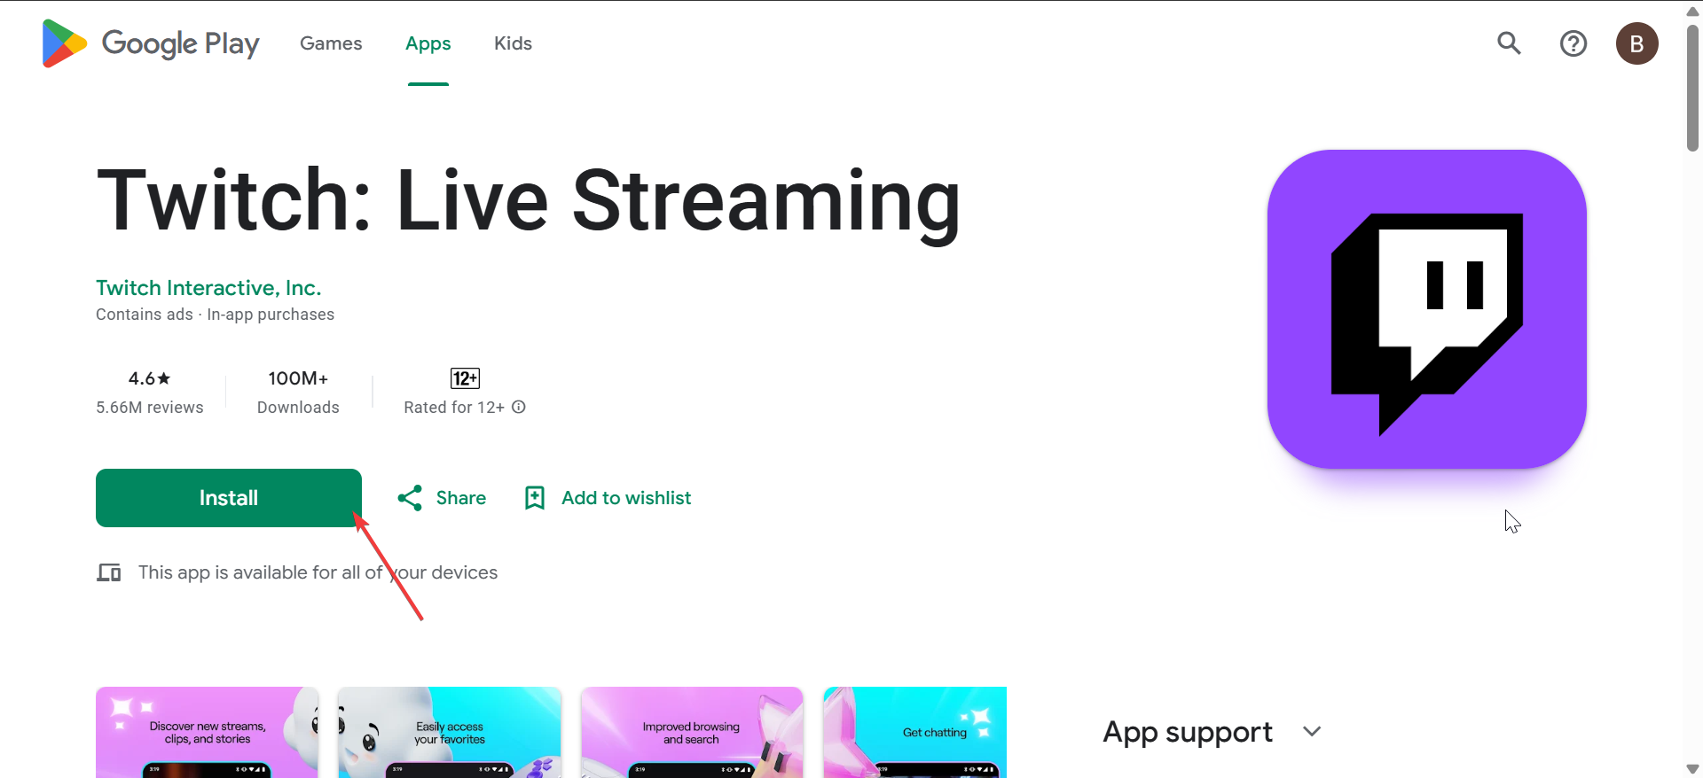The width and height of the screenshot is (1703, 778).
Task: Click the 4.6 star rating
Action: point(149,378)
